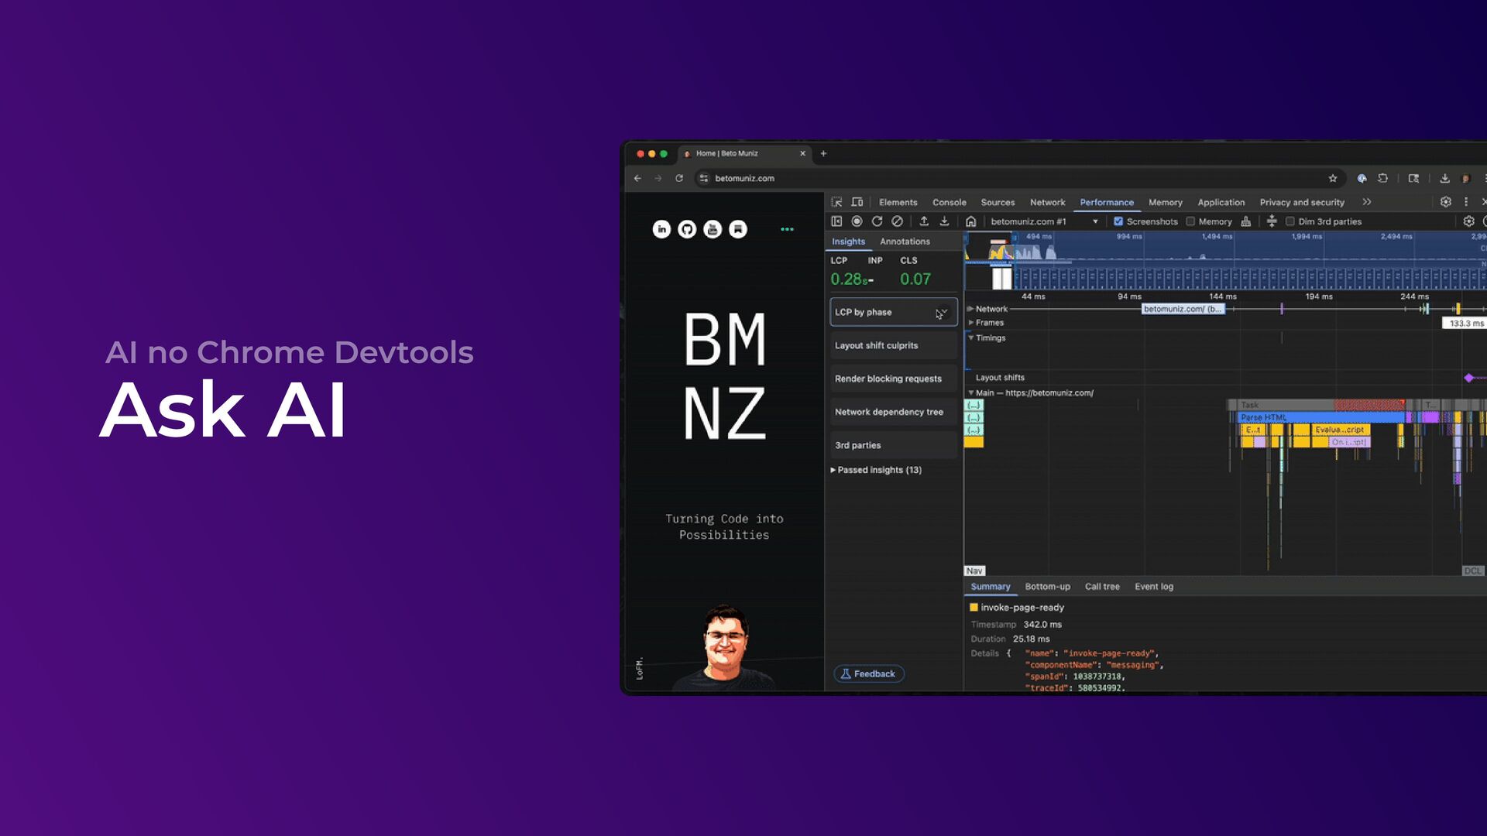Open the Memory tab
1487x836 pixels.
point(1165,202)
